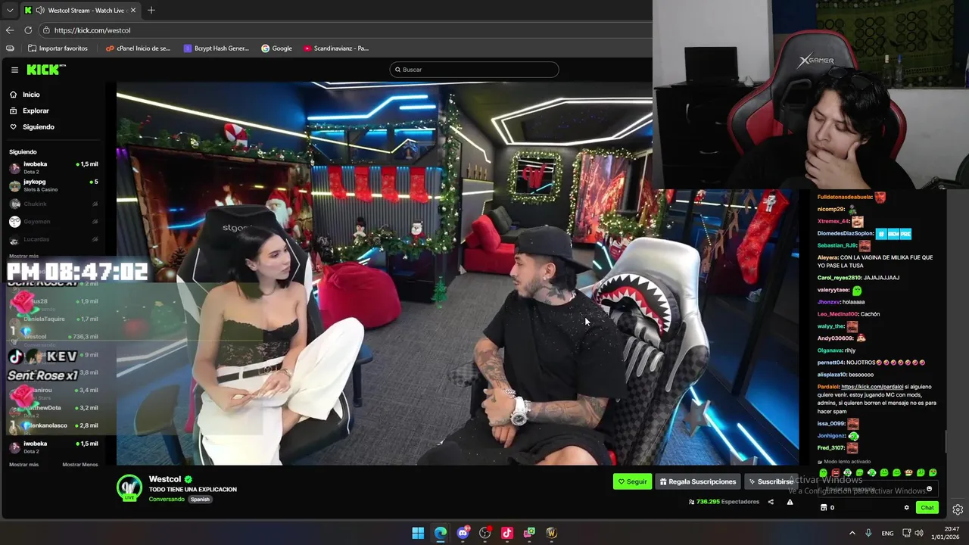Image resolution: width=969 pixels, height=545 pixels.
Task: Open a new browser tab
Action: coord(151,11)
